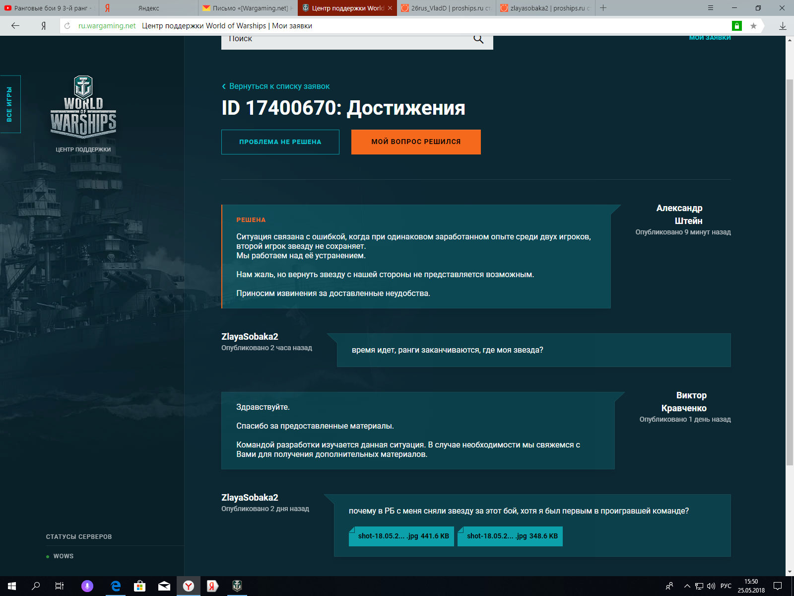Open МОИ ЗАЯВКИ link
The height and width of the screenshot is (596, 794).
coord(710,38)
